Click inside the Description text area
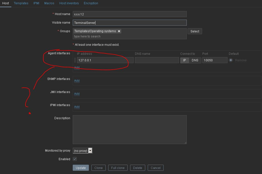262x174 pixels. [x=130, y=129]
